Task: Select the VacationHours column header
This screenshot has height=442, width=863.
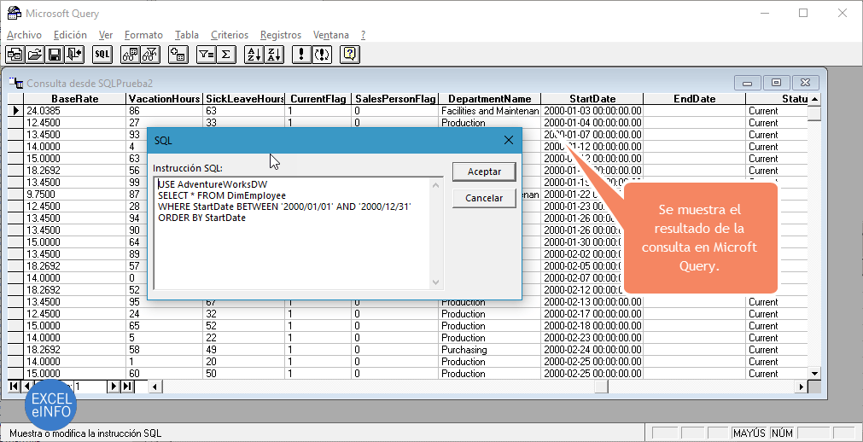Action: pos(165,99)
